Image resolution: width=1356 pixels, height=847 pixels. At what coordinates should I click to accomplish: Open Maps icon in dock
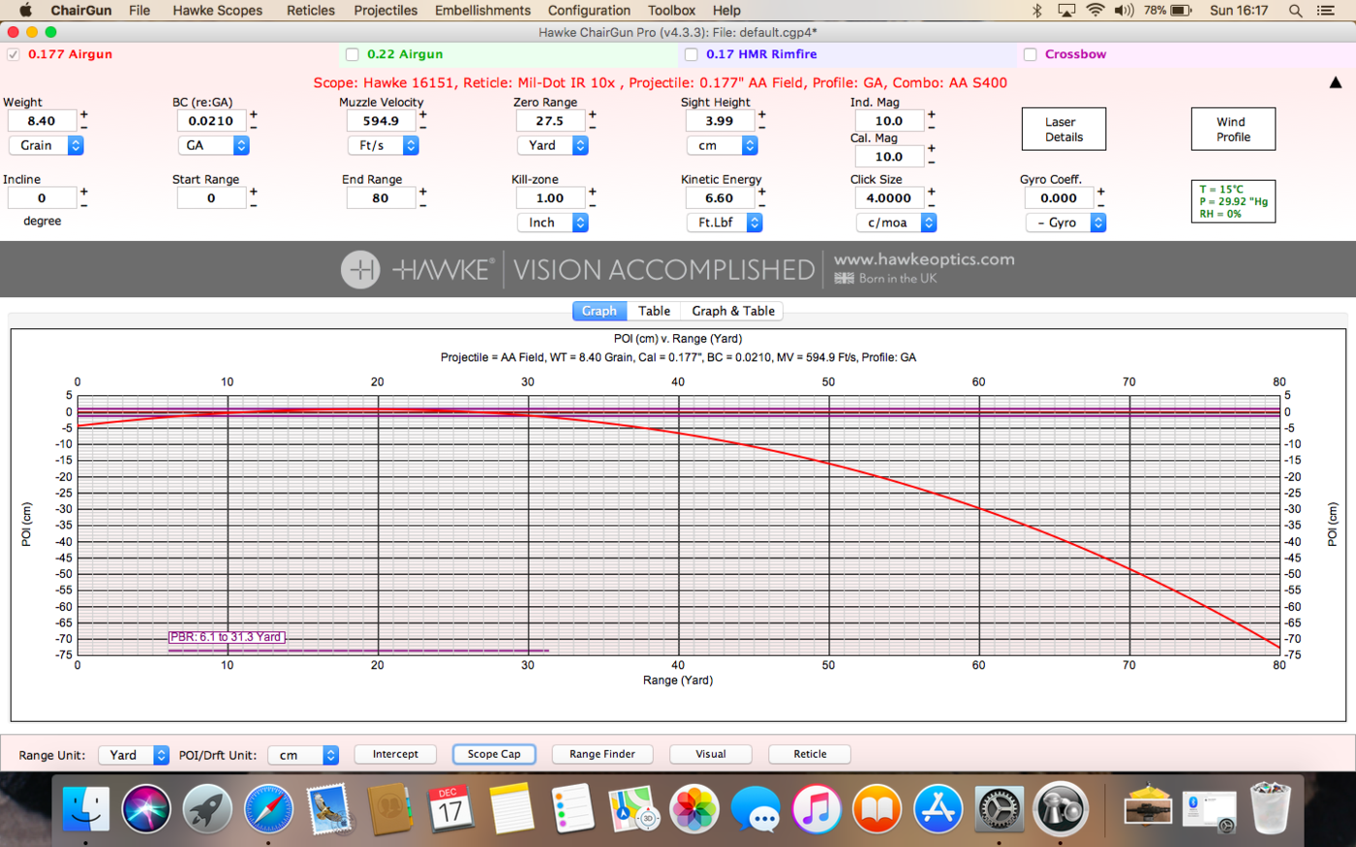pos(633,808)
